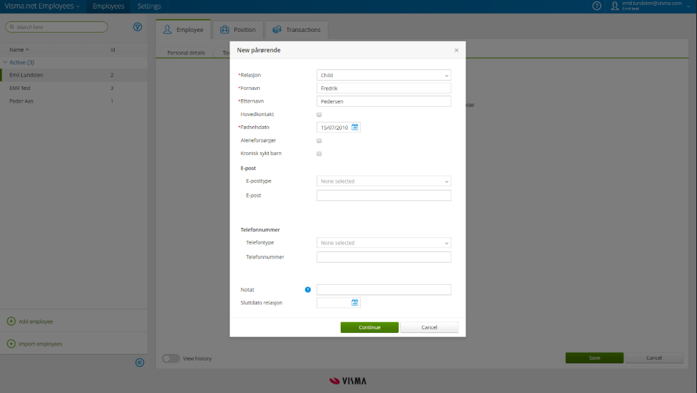Open the Personal details sub-tab

(186, 52)
